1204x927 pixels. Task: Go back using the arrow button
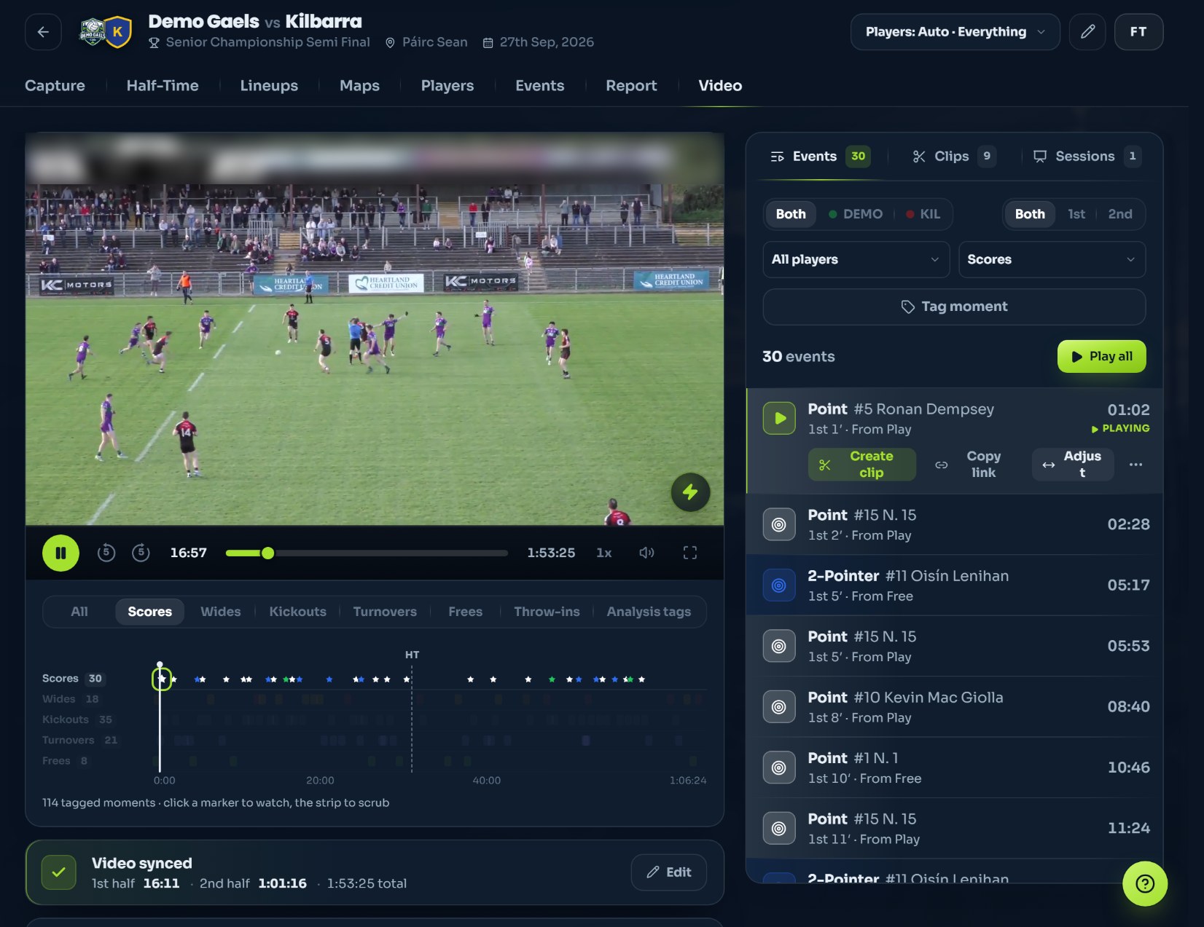(x=43, y=32)
